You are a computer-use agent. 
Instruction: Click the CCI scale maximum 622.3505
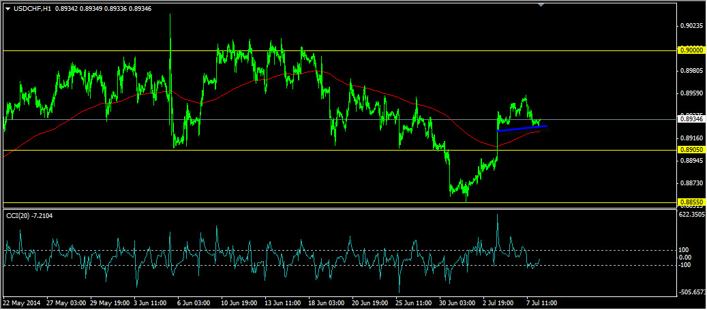[692, 214]
